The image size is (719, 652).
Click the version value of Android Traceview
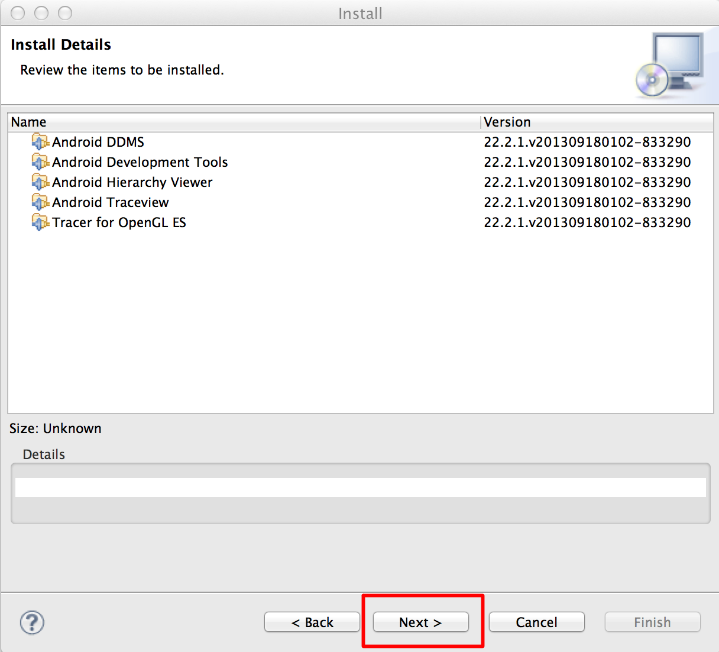pos(587,202)
